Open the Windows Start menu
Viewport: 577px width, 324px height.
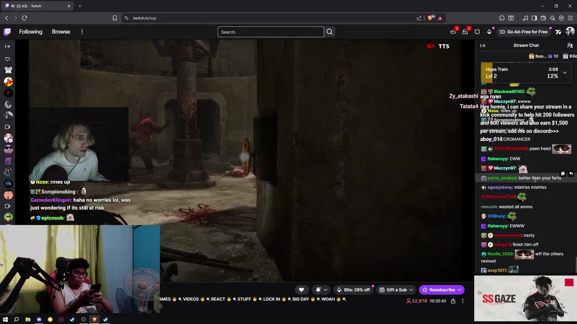coord(5,319)
